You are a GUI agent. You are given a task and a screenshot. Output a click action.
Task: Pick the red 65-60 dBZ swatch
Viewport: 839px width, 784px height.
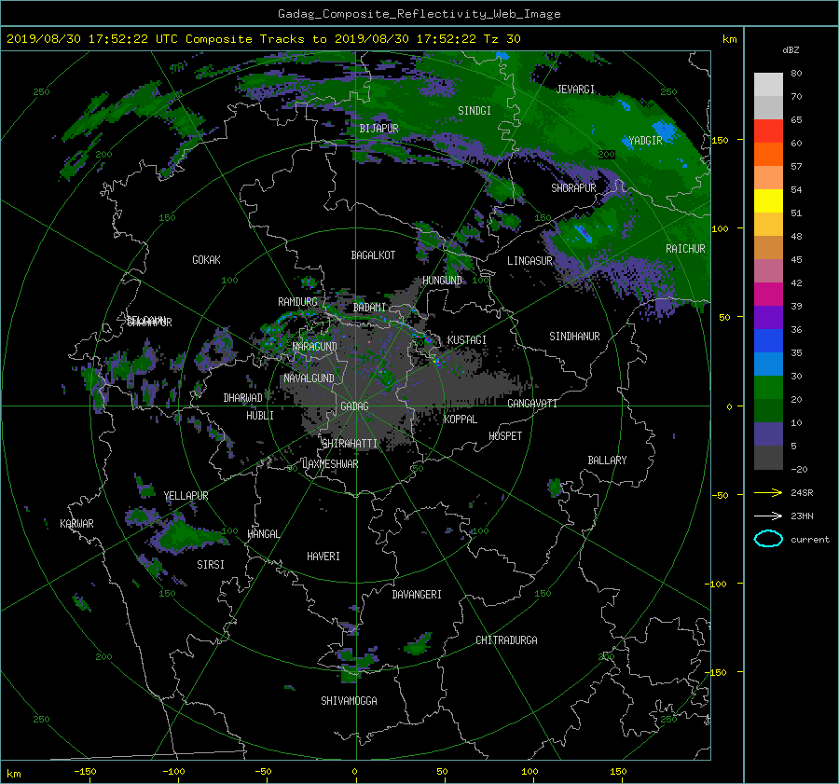[x=768, y=131]
